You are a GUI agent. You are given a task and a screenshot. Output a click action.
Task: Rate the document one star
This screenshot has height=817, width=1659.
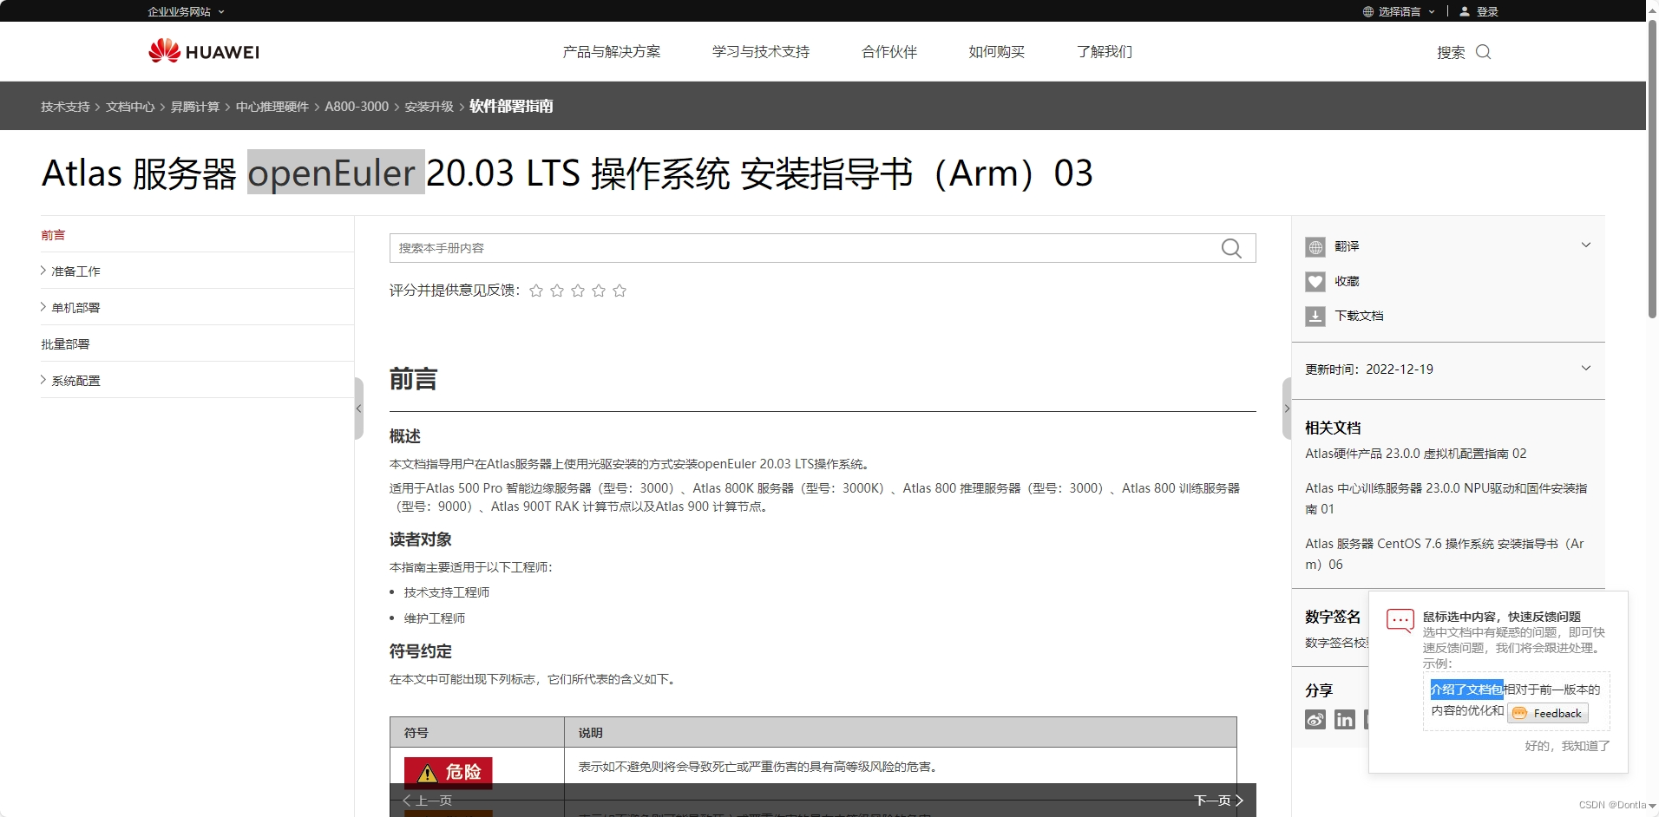click(536, 291)
